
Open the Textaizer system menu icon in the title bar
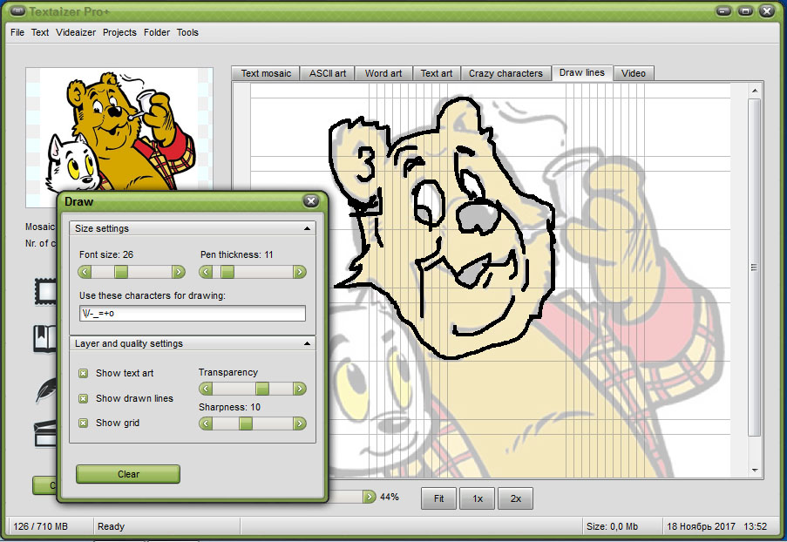[17, 11]
